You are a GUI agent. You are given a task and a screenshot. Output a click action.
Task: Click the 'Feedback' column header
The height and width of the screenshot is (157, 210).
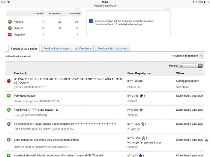click(20, 73)
